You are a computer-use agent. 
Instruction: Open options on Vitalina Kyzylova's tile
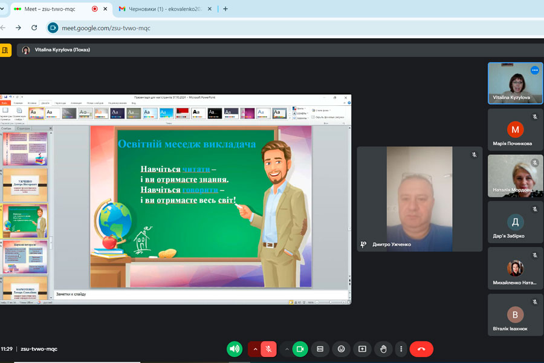pyautogui.click(x=534, y=70)
